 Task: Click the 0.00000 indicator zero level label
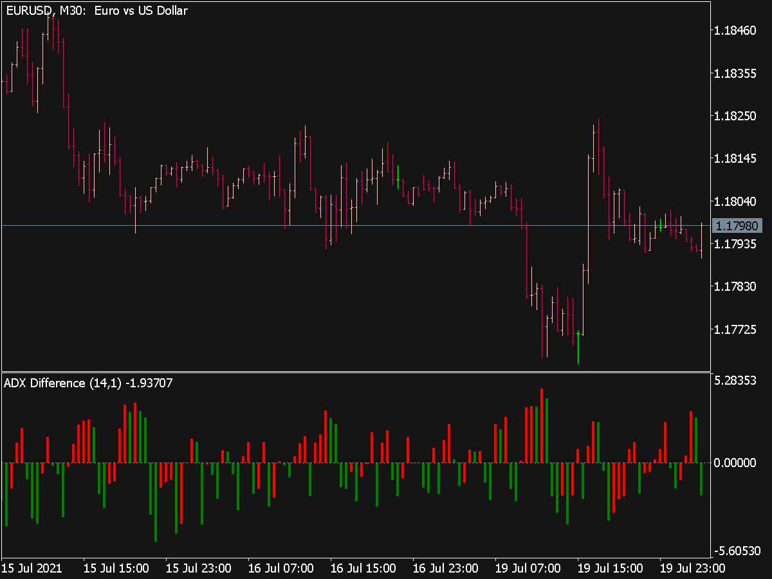(x=736, y=463)
